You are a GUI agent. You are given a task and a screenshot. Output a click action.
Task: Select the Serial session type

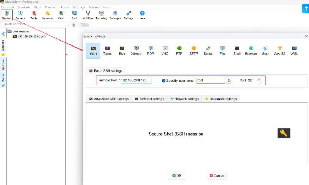pyautogui.click(x=208, y=50)
